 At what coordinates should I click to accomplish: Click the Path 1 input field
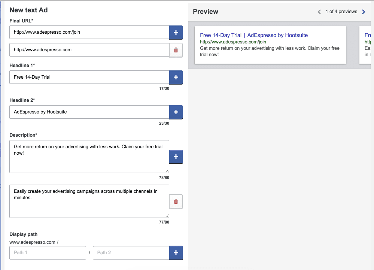click(48, 253)
